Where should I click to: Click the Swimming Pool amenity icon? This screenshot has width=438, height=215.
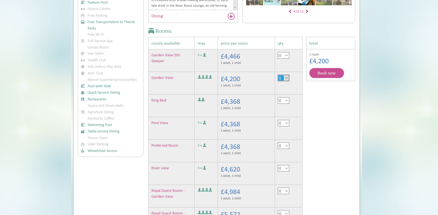click(83, 125)
